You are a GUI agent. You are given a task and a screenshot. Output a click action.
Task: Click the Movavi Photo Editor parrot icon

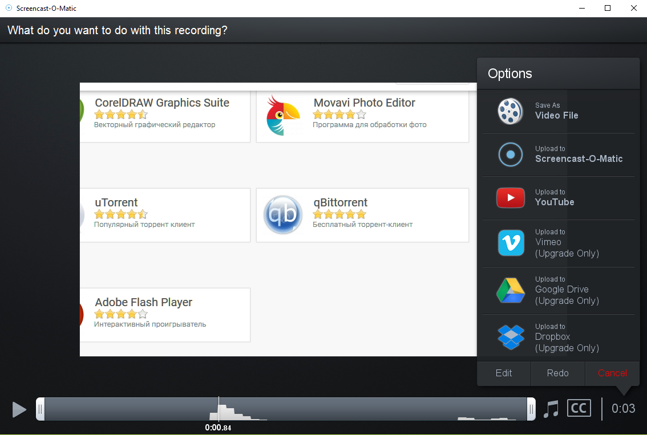click(x=282, y=116)
